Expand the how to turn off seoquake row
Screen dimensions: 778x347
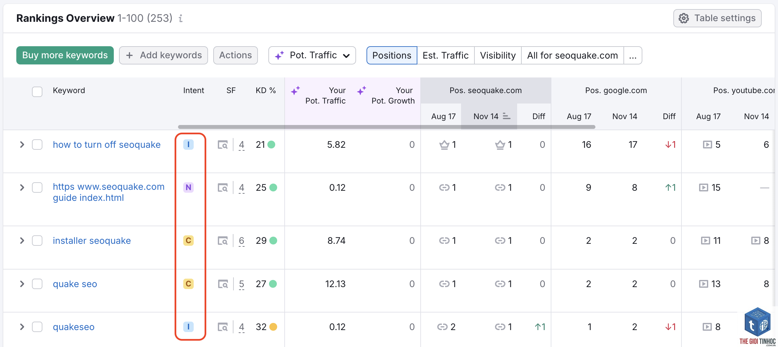pos(22,145)
